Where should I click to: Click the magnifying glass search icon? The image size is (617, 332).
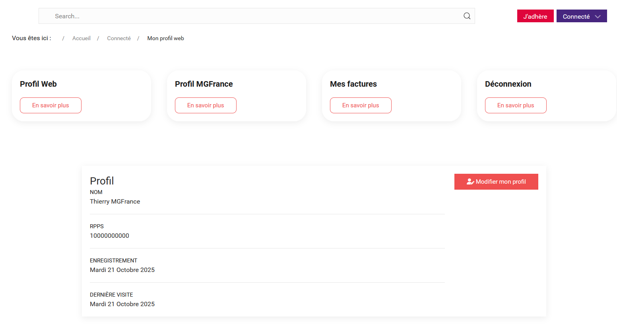click(x=467, y=16)
